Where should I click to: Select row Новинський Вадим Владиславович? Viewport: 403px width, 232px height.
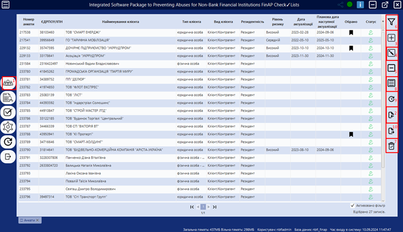pos(199,64)
